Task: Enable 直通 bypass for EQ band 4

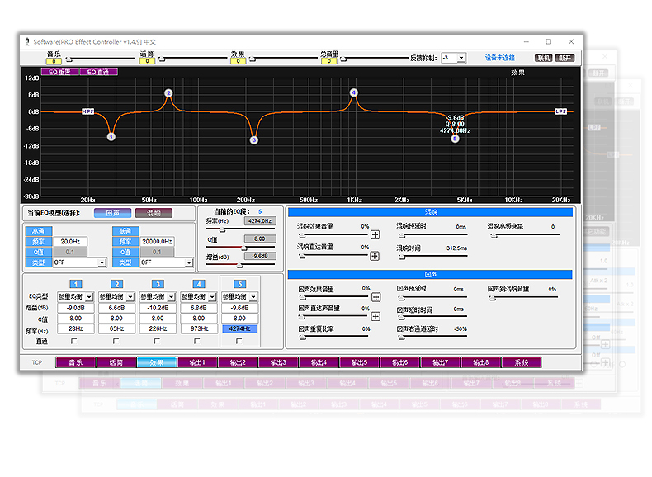Action: pyautogui.click(x=197, y=341)
